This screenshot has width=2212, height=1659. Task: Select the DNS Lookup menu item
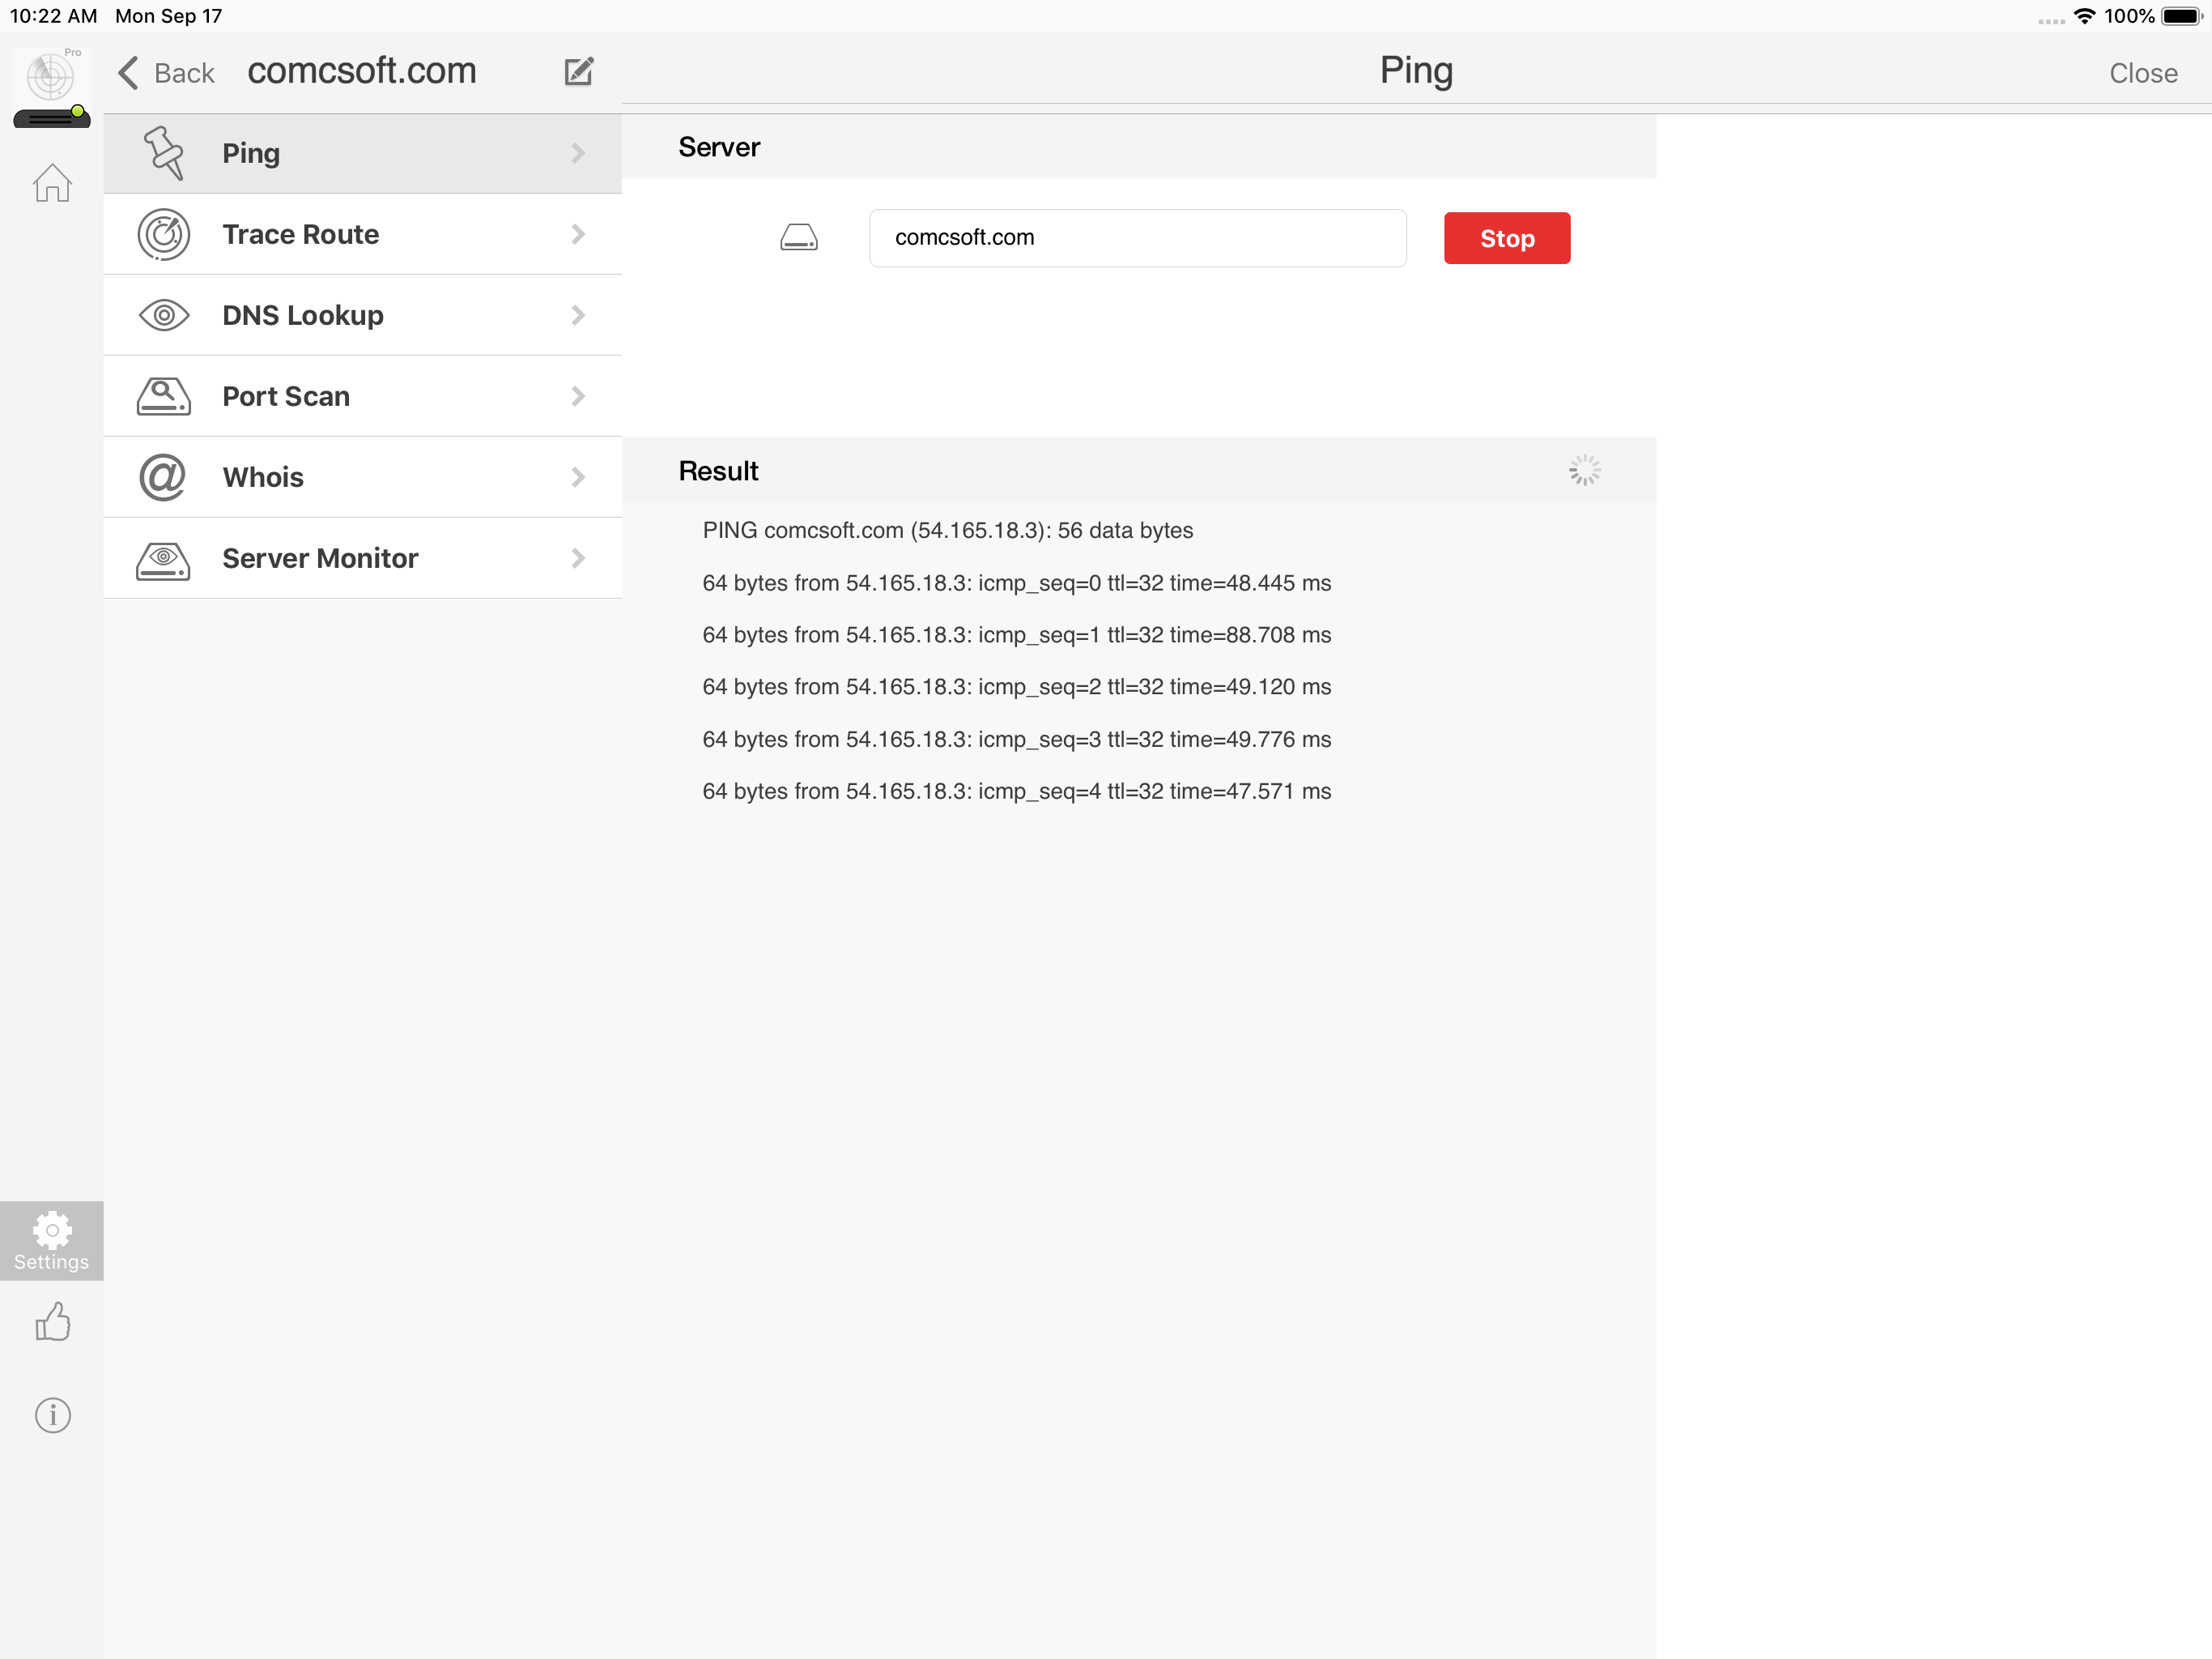pyautogui.click(x=302, y=315)
